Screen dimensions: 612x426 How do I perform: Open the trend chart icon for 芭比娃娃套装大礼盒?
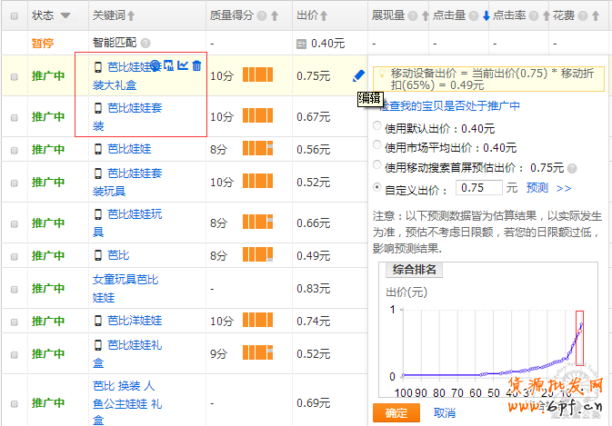point(183,65)
